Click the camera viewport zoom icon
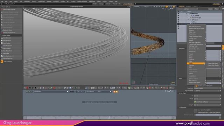224x126 pixels. coord(168,9)
